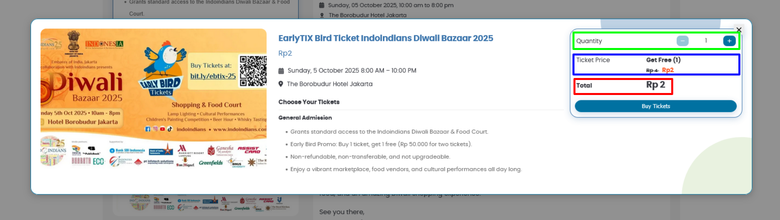Click the Facebook icon on the banner
Viewport: 780px width, 220px height.
click(x=148, y=128)
